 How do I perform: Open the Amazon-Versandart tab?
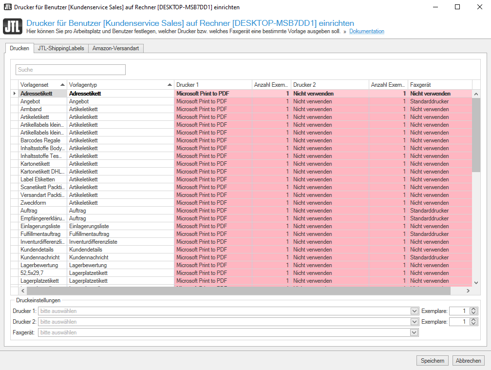(116, 48)
